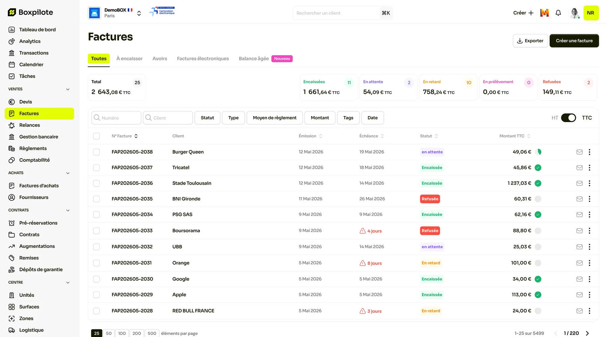Click the electronic invoicing badge logo

click(162, 11)
